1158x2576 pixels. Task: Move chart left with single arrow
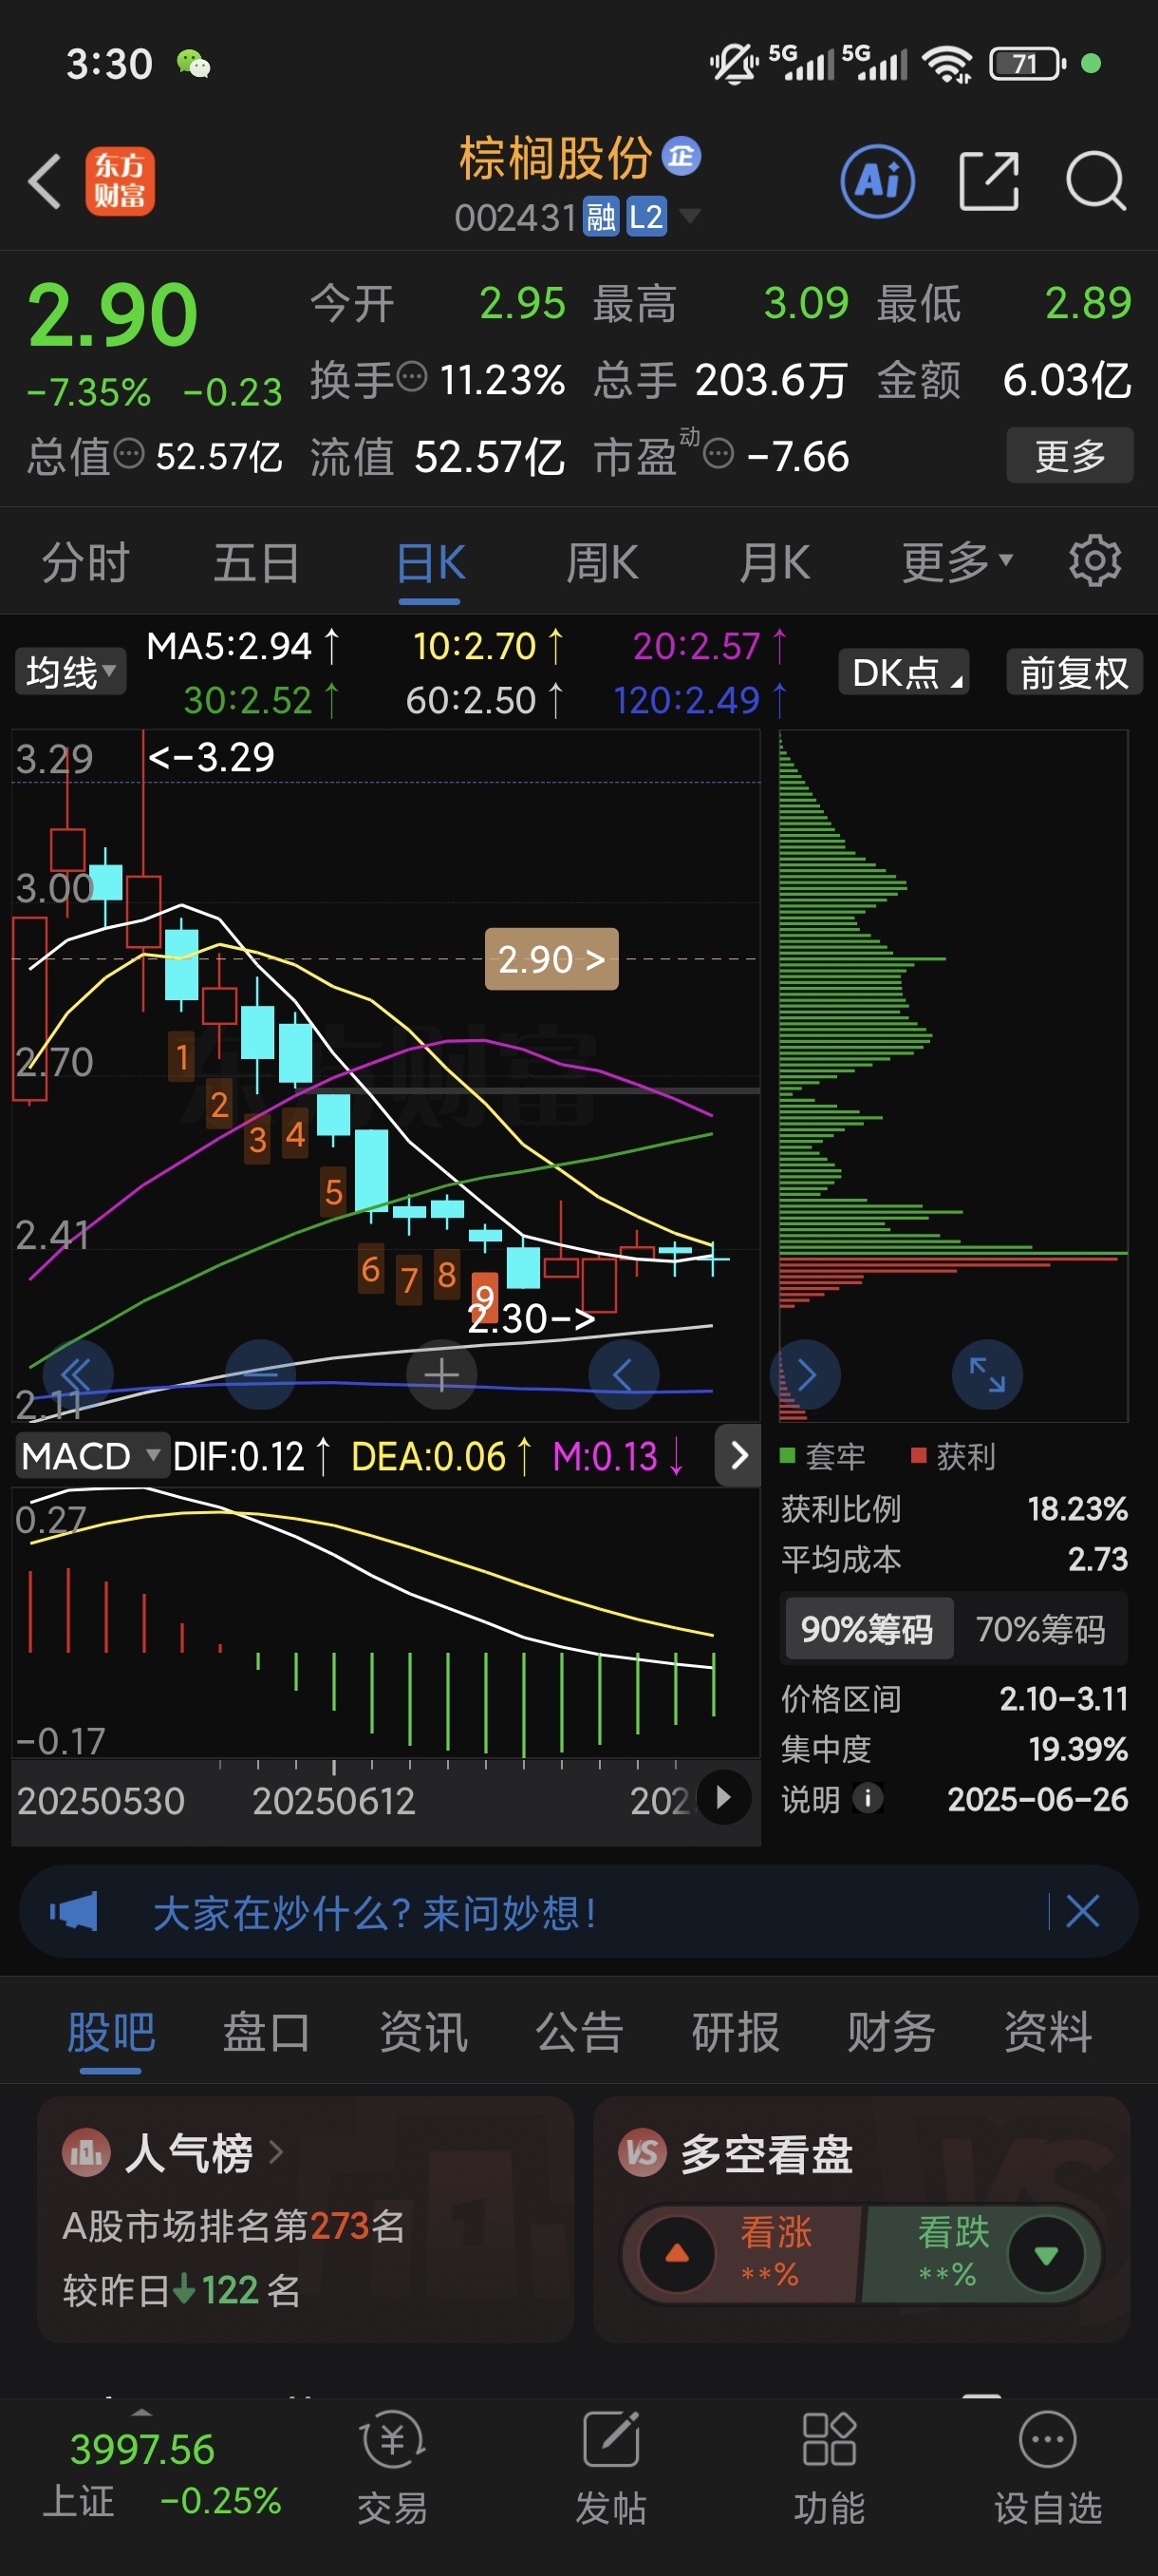point(624,1375)
